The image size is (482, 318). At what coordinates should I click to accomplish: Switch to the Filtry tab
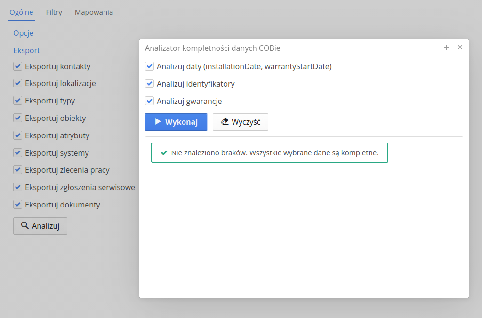[54, 12]
